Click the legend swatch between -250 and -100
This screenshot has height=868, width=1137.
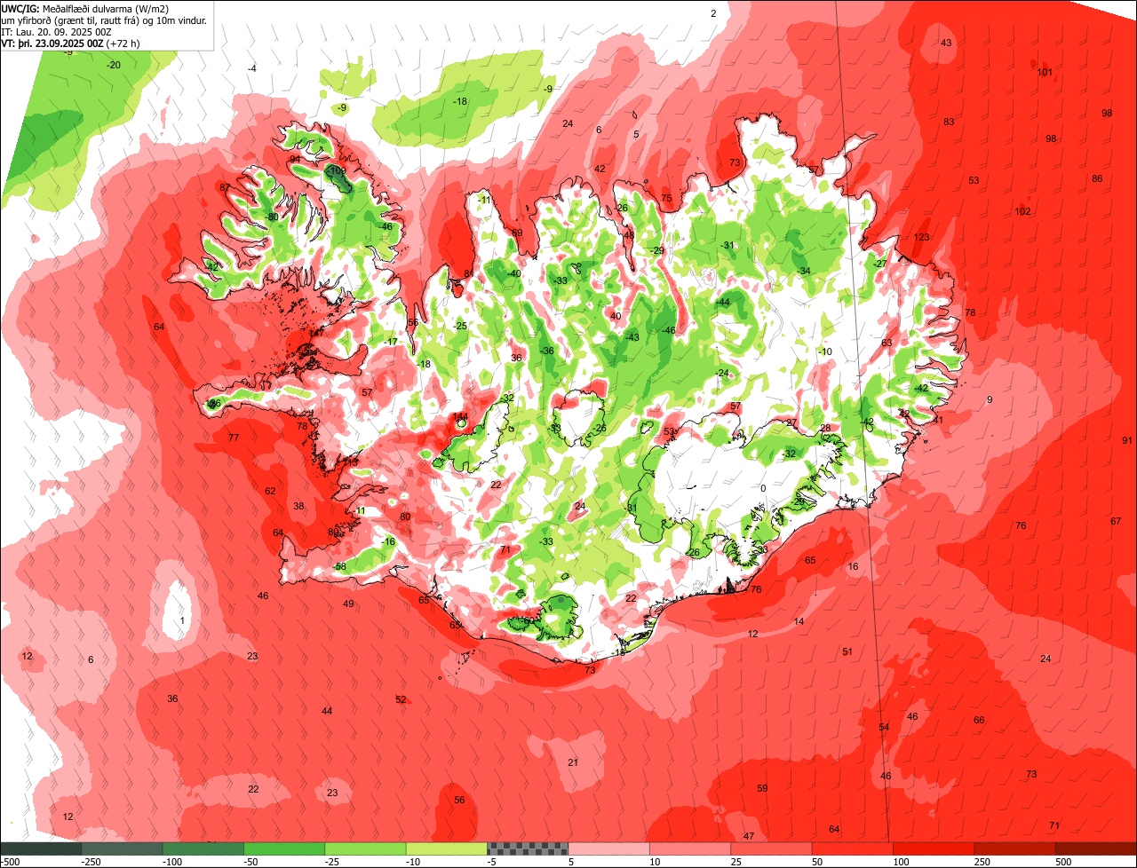click(x=123, y=848)
